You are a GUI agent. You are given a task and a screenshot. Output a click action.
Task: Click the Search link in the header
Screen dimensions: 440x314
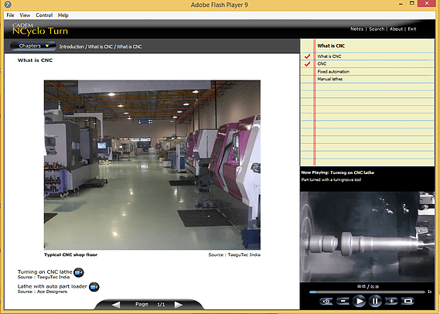coord(377,29)
